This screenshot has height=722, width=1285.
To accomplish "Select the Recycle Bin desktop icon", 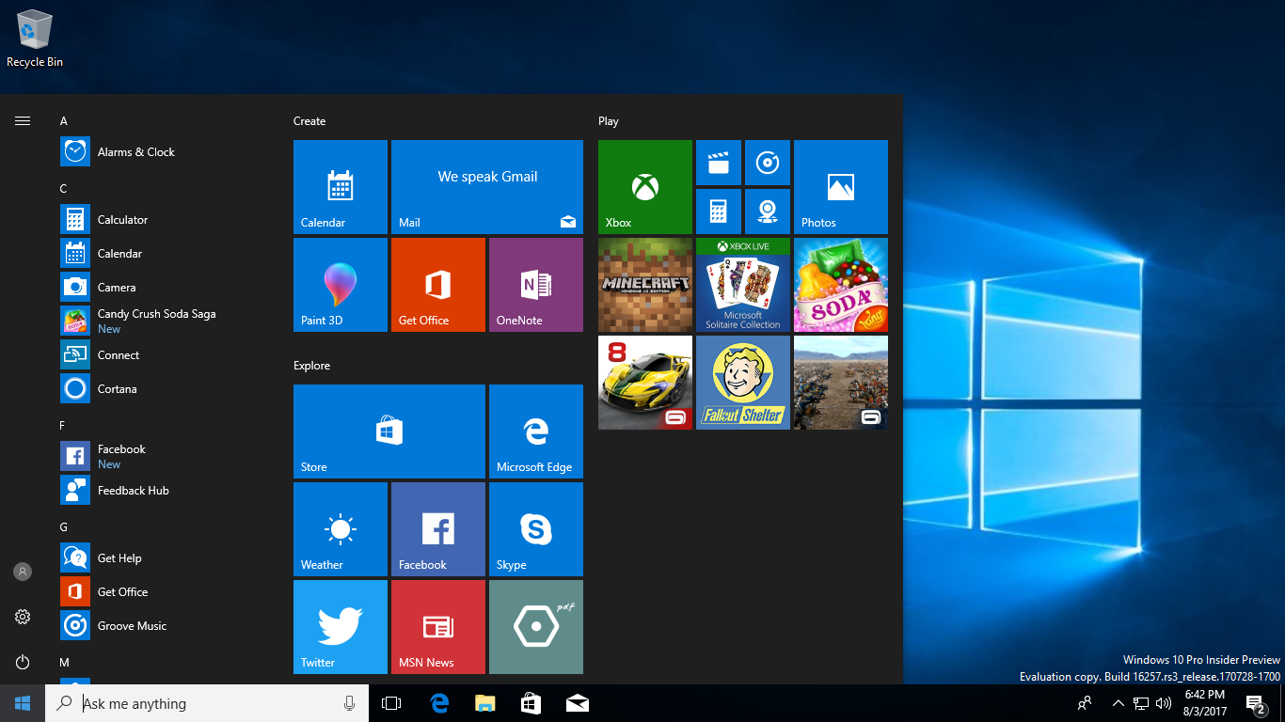I will point(35,39).
